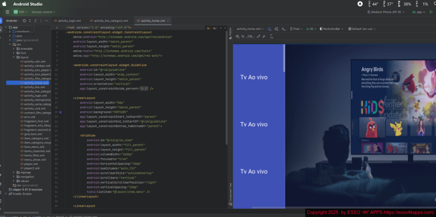This screenshot has width=436, height=217.
Task: Expand the navigation folder
Action: pos(14,177)
